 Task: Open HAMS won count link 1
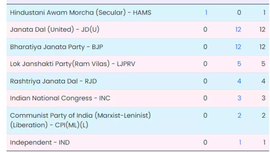(x=206, y=13)
